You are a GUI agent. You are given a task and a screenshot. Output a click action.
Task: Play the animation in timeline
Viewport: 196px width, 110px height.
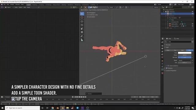[x=81, y=97]
